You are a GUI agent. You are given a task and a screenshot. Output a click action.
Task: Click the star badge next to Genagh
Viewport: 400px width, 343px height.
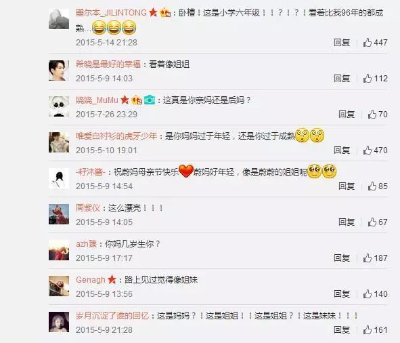click(112, 279)
